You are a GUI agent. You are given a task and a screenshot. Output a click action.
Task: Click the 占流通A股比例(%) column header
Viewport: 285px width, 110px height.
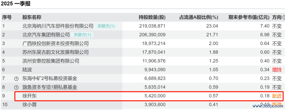[199, 17]
